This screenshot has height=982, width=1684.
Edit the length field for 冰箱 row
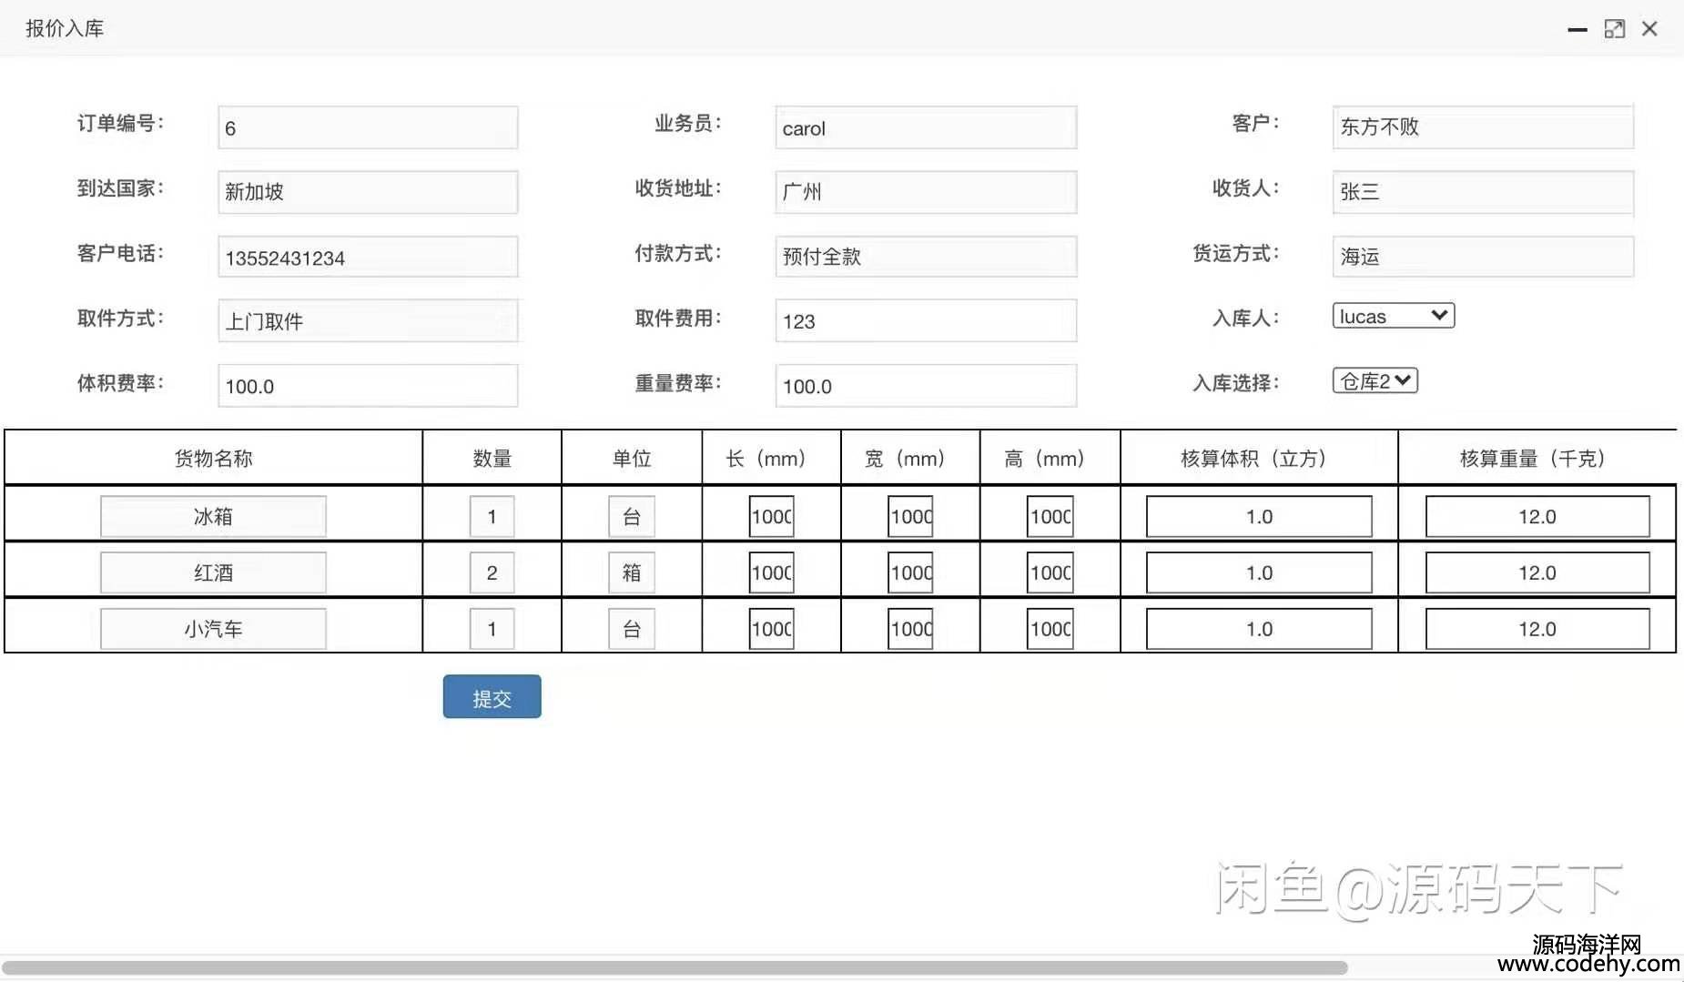click(771, 517)
